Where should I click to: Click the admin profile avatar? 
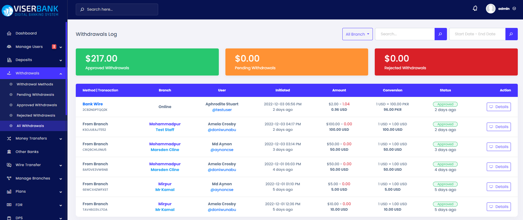(491, 9)
